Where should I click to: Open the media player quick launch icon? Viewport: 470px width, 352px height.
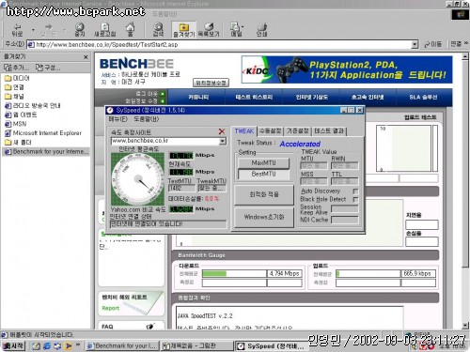point(68,346)
